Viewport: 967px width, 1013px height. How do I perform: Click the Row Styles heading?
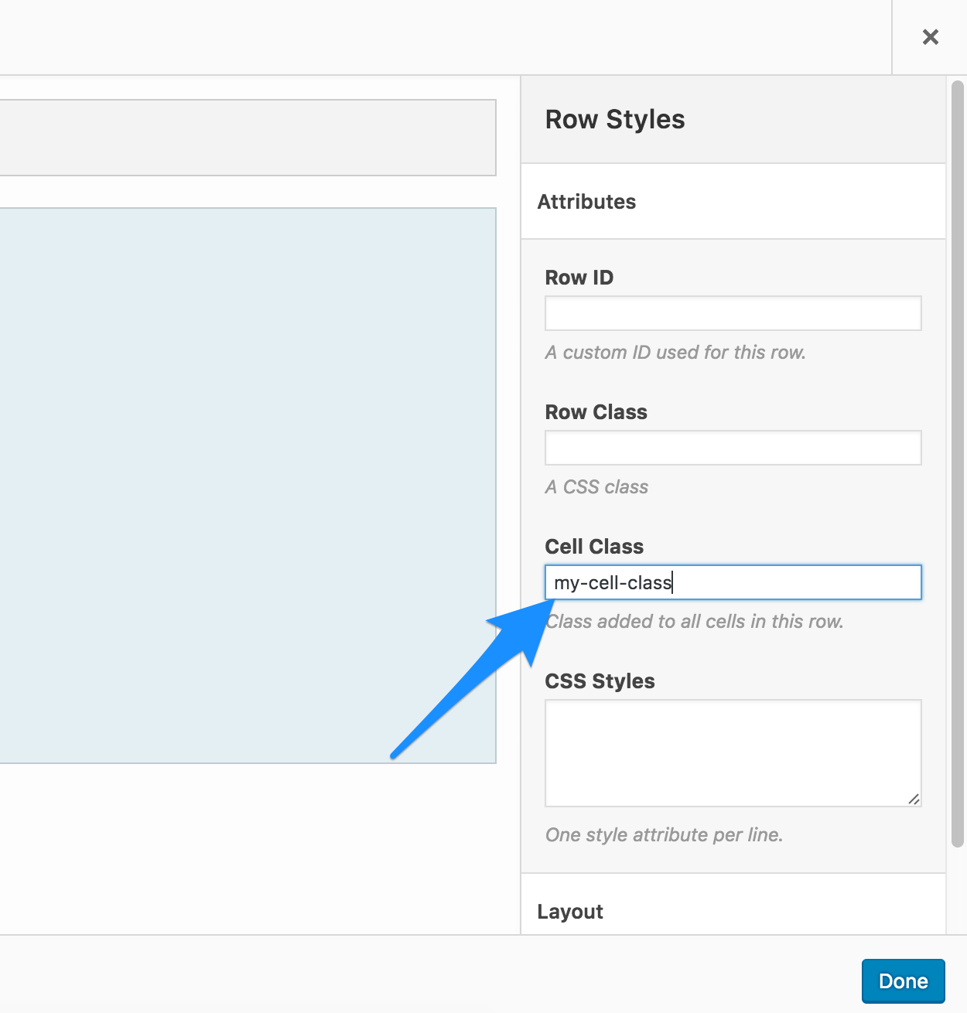(615, 120)
